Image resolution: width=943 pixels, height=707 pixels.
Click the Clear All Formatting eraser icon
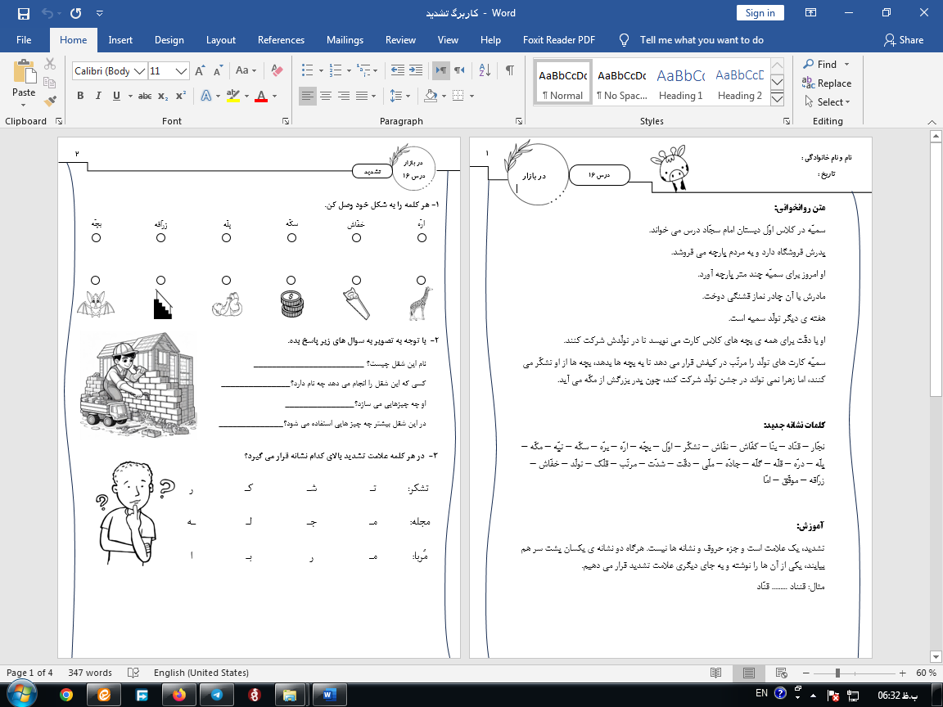(x=277, y=71)
